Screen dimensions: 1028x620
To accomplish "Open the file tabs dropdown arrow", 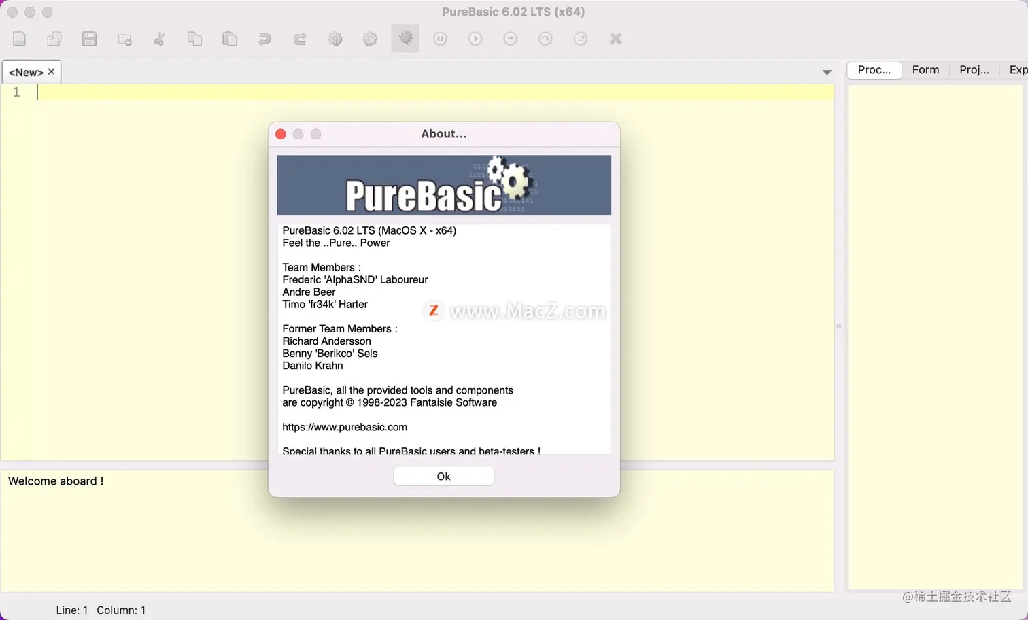I will [x=827, y=72].
